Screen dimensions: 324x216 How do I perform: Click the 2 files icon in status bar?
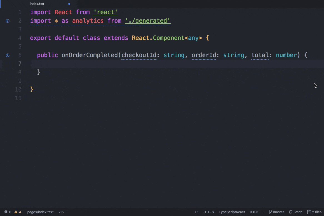(x=308, y=212)
